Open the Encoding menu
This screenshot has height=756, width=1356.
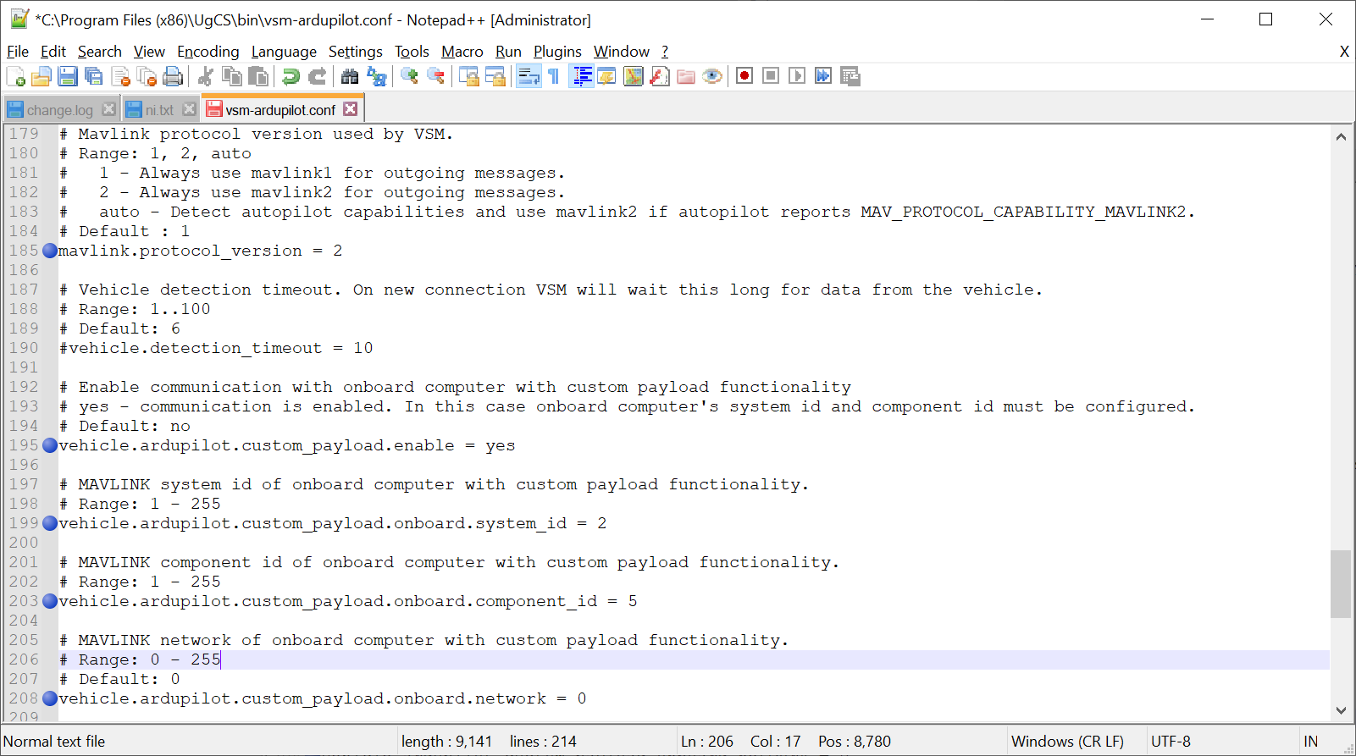point(208,52)
